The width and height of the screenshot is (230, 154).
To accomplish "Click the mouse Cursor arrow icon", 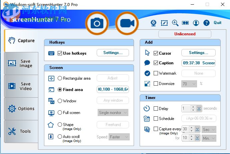I will pyautogui.click(x=147, y=53).
